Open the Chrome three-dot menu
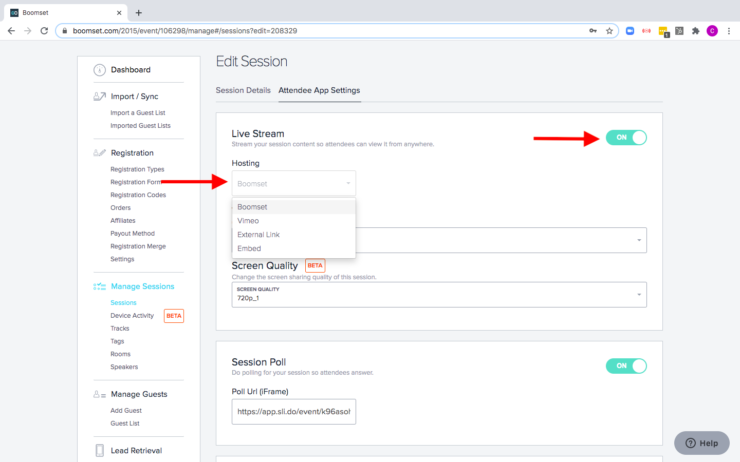This screenshot has width=740, height=462. click(729, 31)
